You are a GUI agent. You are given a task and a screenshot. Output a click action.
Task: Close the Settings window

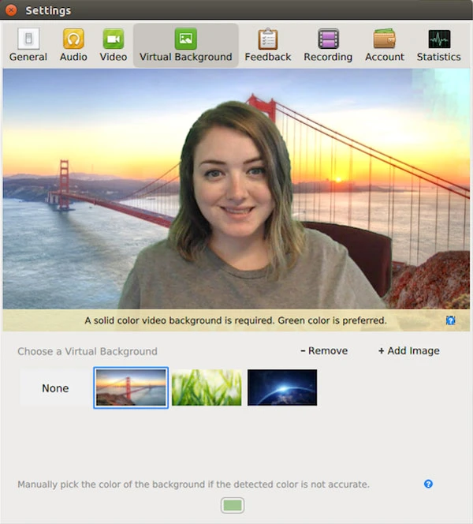11,10
